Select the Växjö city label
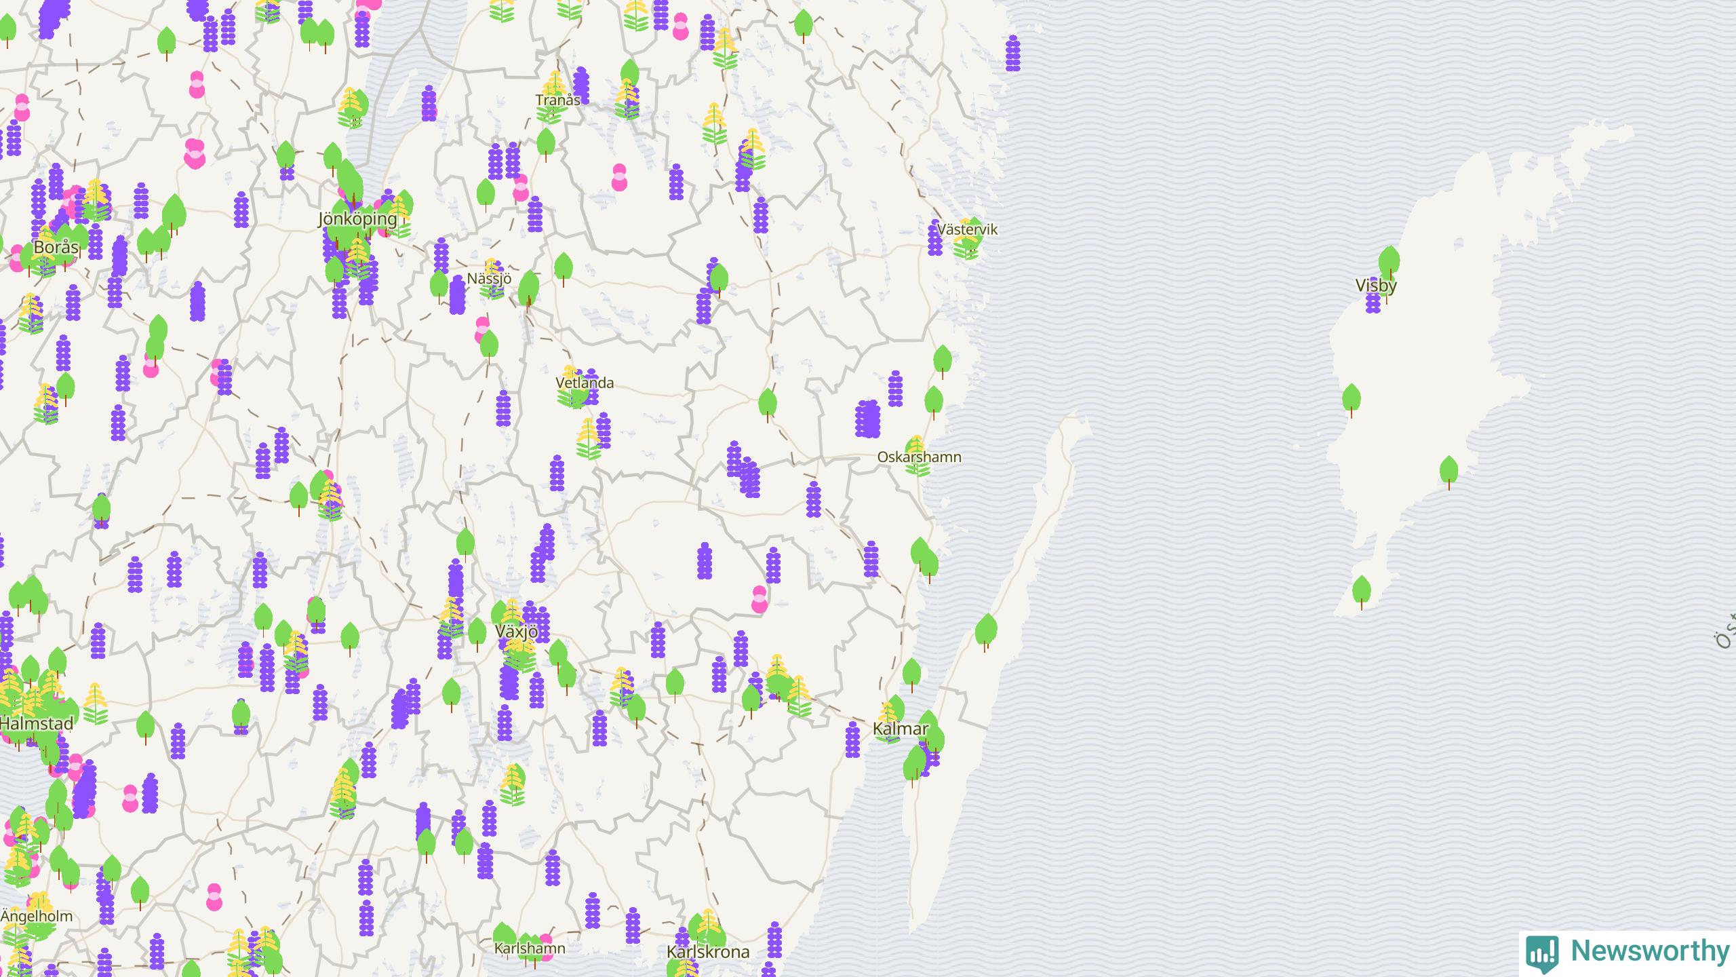 pos(517,632)
